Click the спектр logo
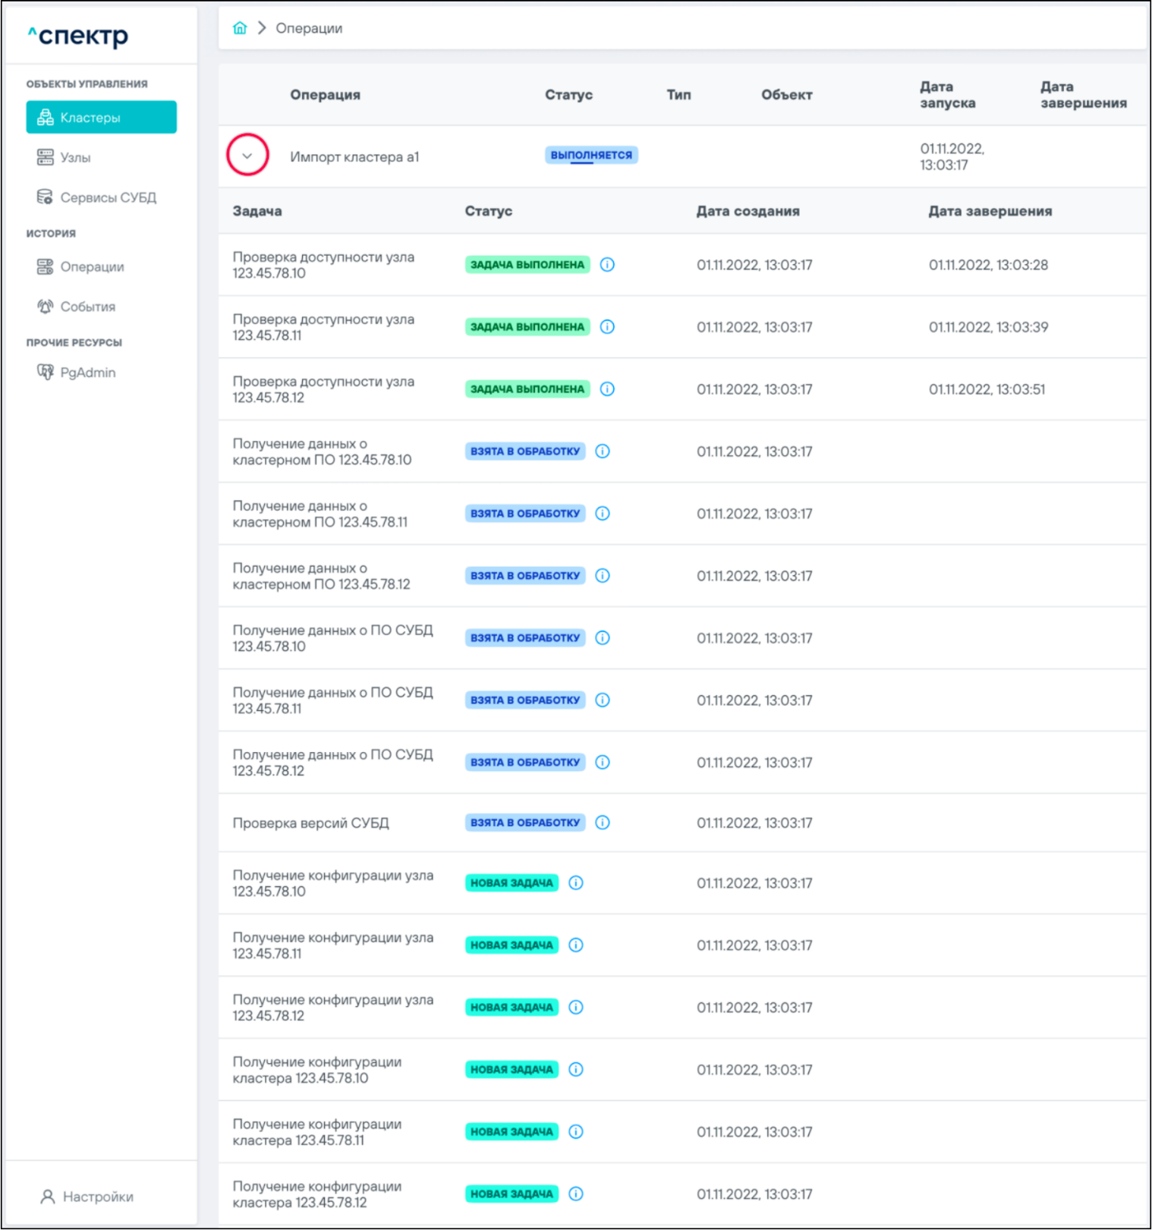Image resolution: width=1152 pixels, height=1230 pixels. click(x=79, y=36)
